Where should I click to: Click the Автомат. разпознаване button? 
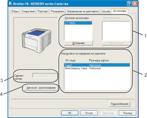point(41,88)
